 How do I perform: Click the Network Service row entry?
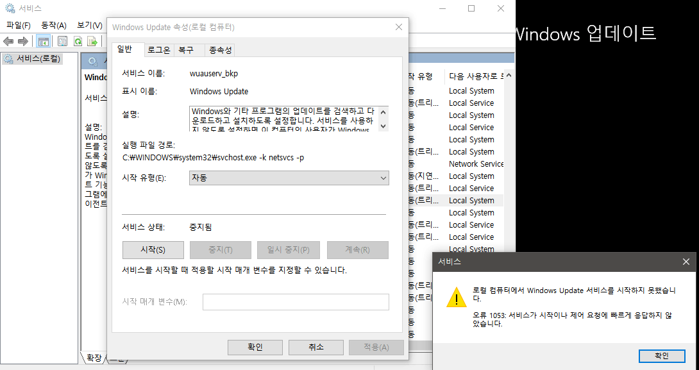(x=476, y=164)
